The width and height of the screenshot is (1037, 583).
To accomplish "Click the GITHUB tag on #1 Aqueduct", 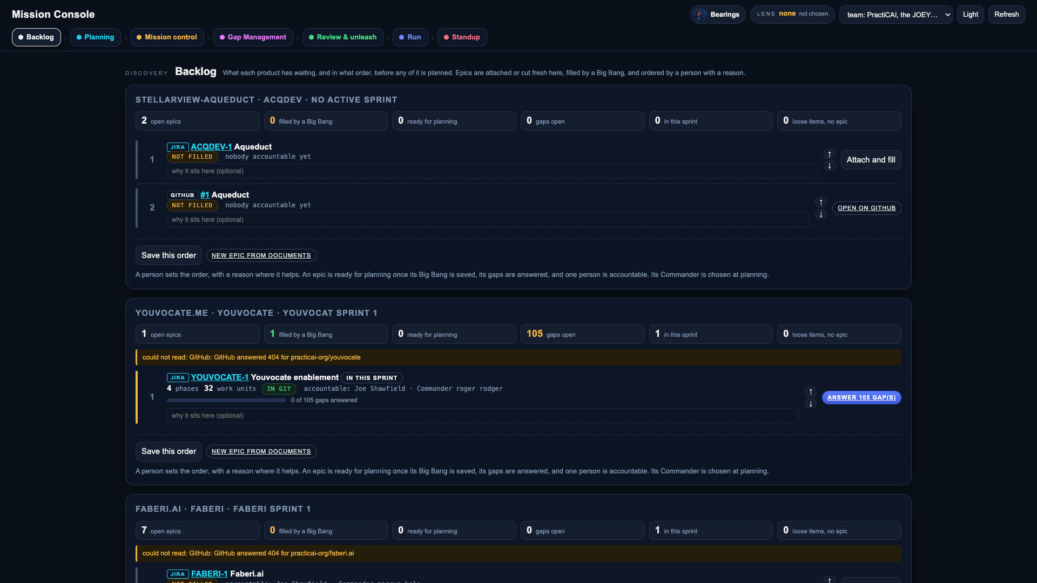I will click(183, 195).
